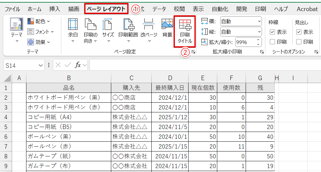
Task: Click cell ホワイトボード用ペン（黒）
Action: [x=69, y=97]
